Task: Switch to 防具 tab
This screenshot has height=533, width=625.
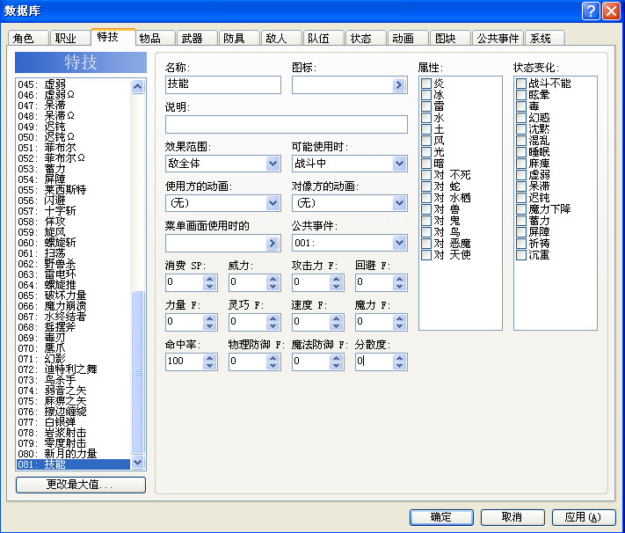Action: click(x=239, y=39)
